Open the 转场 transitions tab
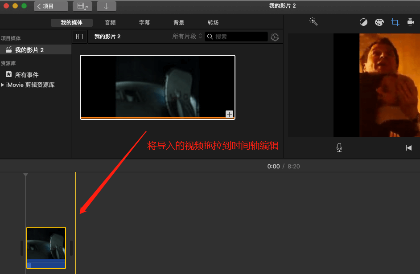420x274 pixels. pos(213,22)
